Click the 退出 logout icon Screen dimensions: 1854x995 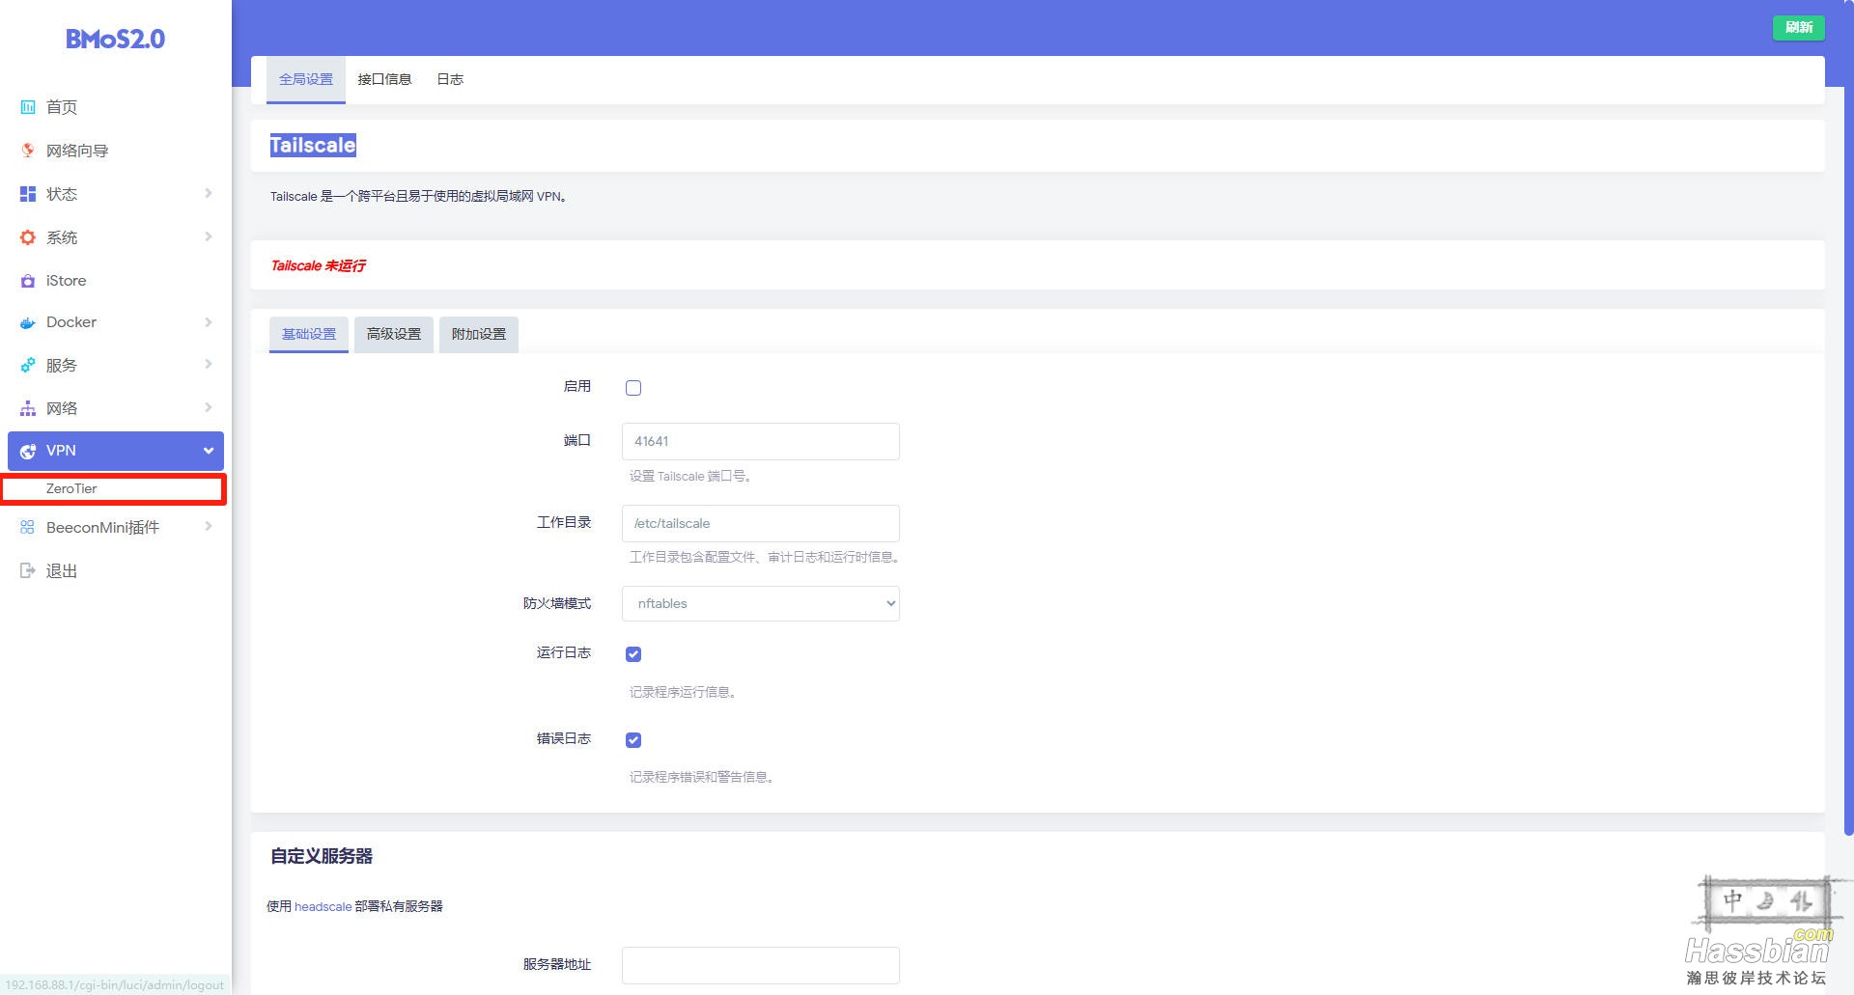point(28,570)
